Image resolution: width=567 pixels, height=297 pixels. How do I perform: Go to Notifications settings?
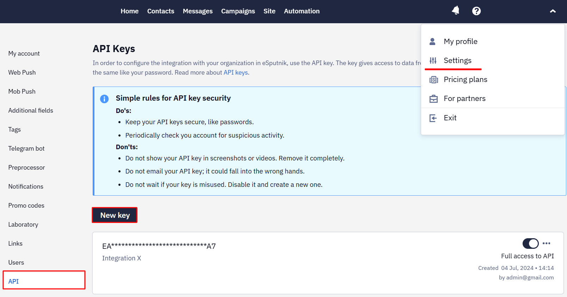pyautogui.click(x=26, y=187)
